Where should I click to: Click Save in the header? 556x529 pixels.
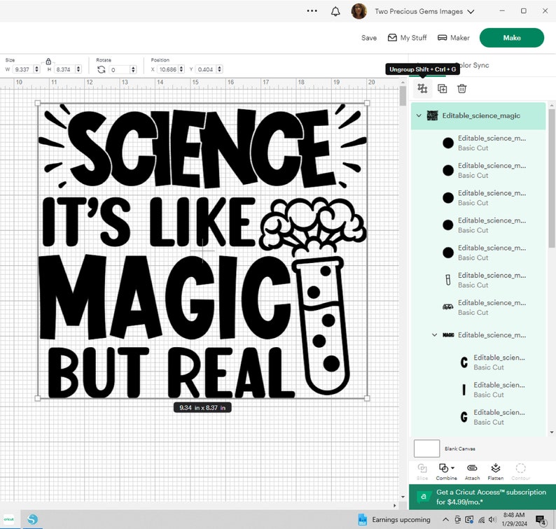369,38
